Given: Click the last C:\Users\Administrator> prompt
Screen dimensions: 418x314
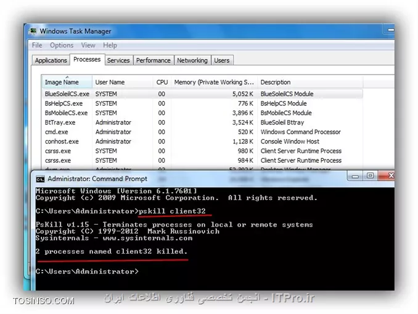Looking at the screenshot, I should [x=87, y=272].
